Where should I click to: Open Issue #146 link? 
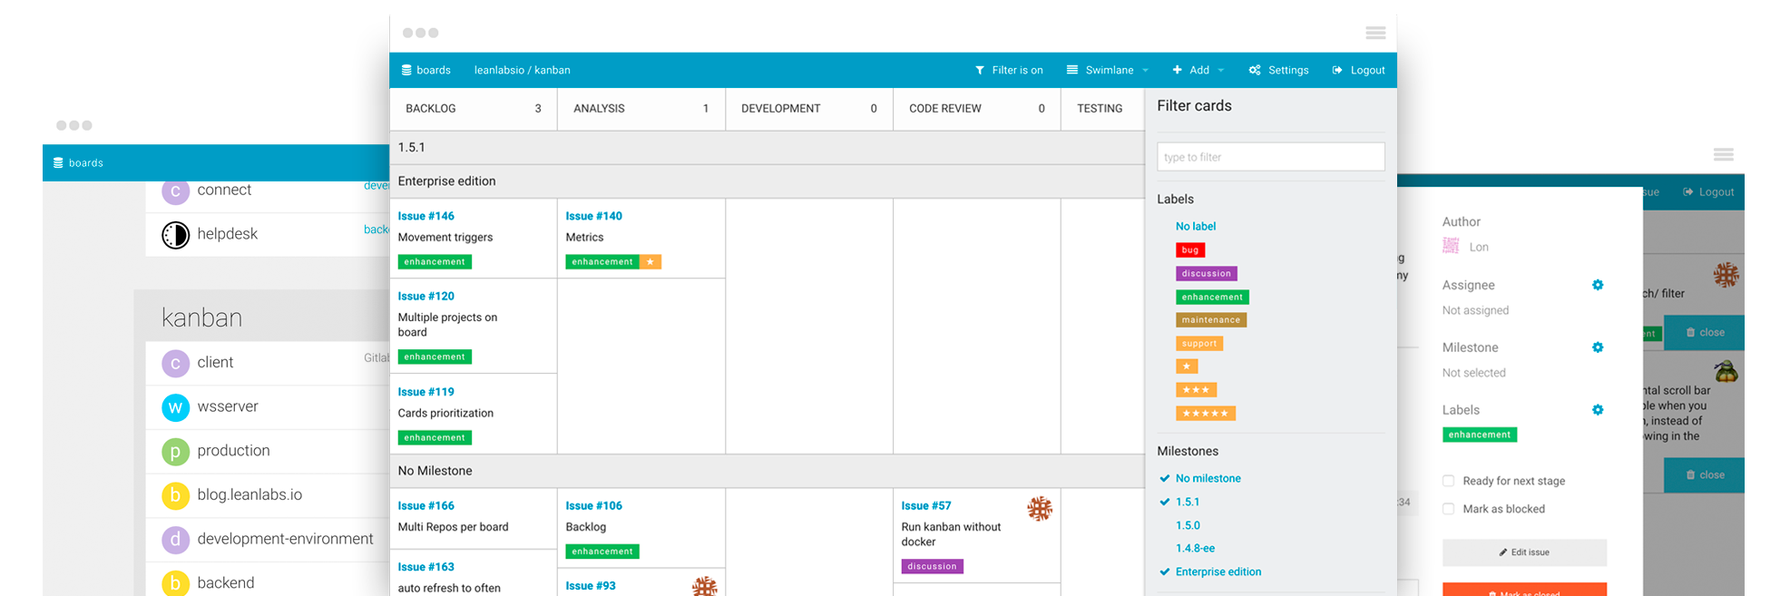[x=425, y=216]
